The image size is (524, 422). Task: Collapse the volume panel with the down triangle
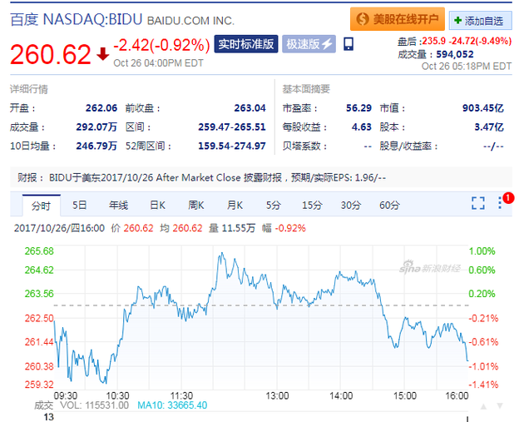click(500, 406)
